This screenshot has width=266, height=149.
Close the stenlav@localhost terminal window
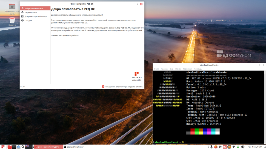[264, 65]
